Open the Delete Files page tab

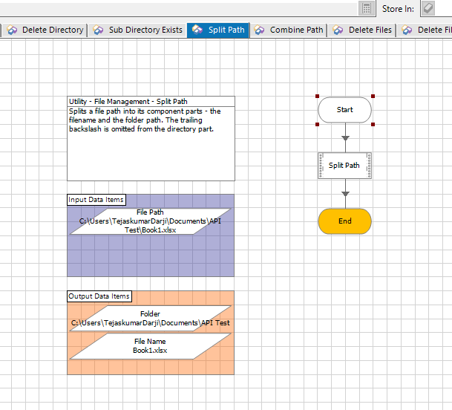click(x=370, y=30)
